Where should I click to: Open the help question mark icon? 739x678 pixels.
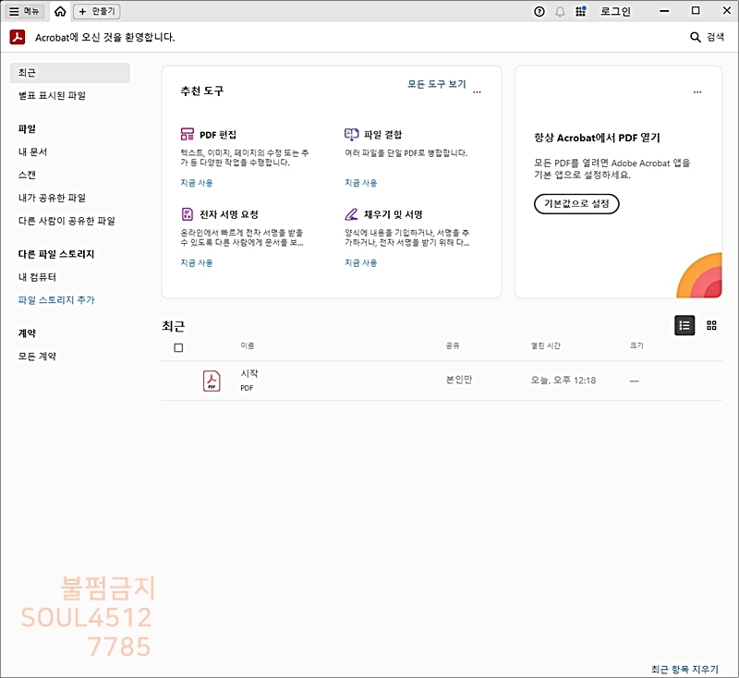[539, 11]
